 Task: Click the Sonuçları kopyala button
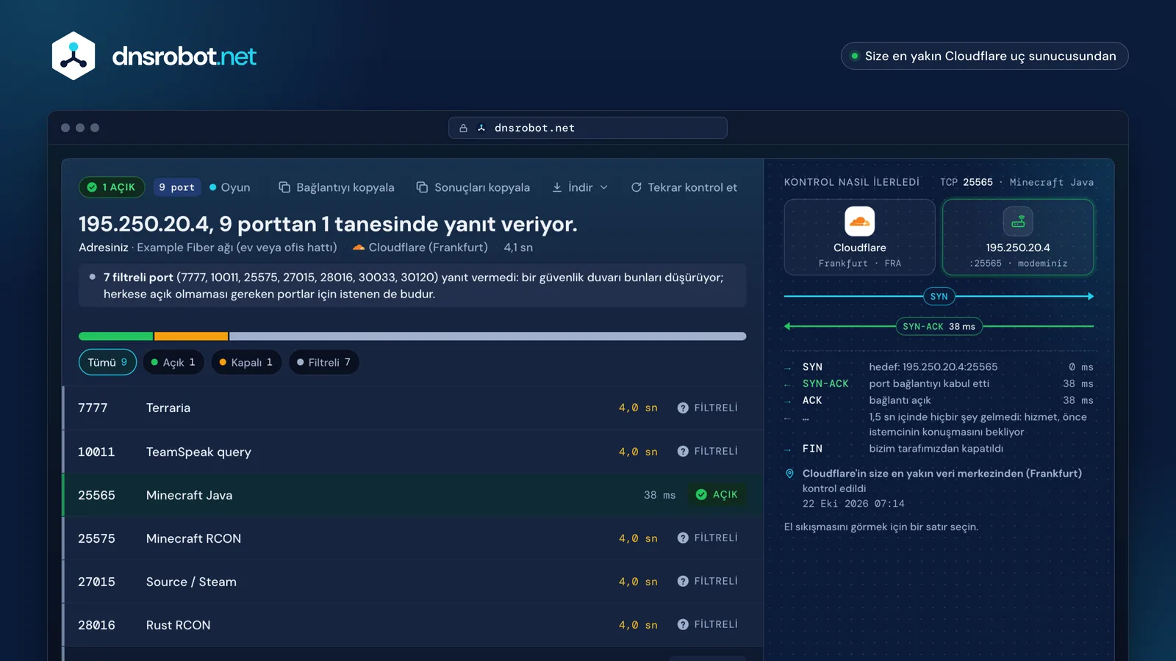[x=473, y=187]
